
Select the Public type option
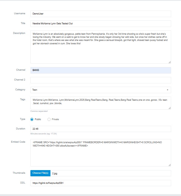[x=32, y=119]
